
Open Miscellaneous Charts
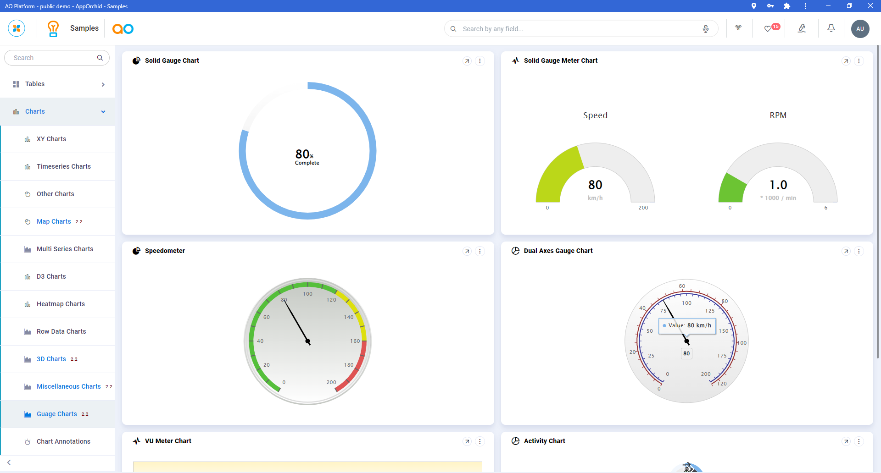58,386
